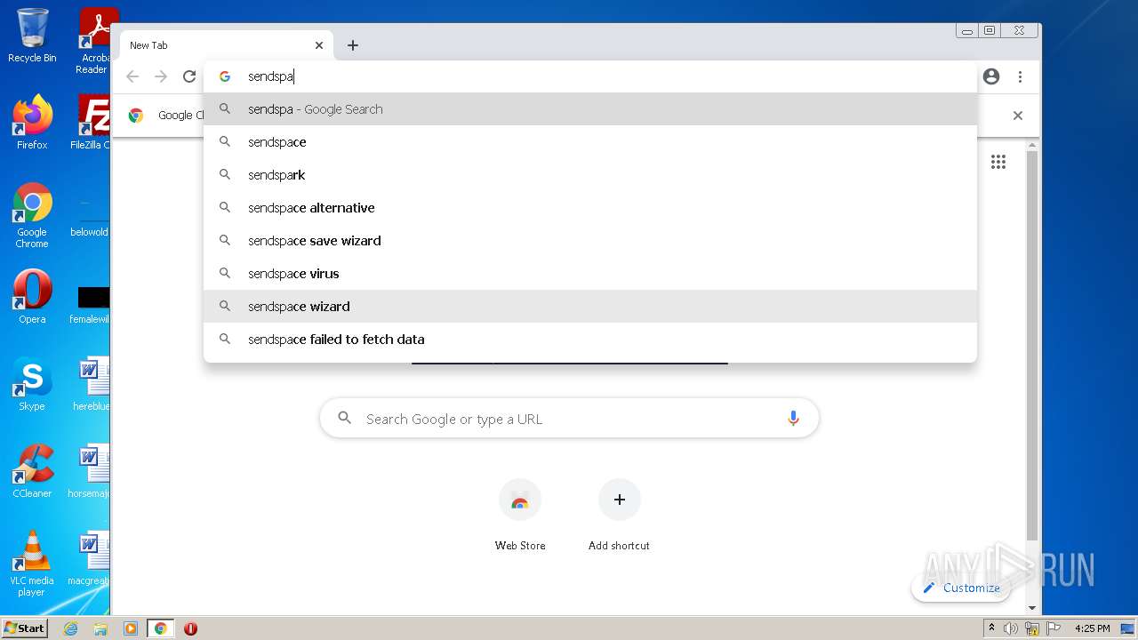Screen dimensions: 1138x640
Task: Choose the 'sendspace' suggestion
Action: click(590, 142)
